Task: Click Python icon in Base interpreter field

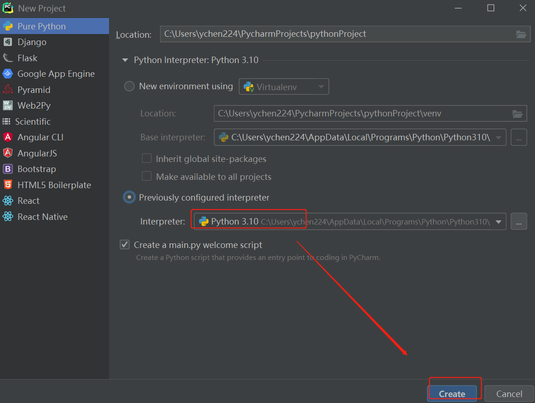Action: pyautogui.click(x=224, y=137)
